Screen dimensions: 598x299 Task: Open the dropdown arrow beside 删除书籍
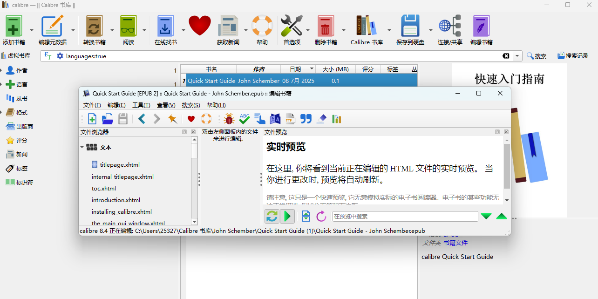[343, 30]
